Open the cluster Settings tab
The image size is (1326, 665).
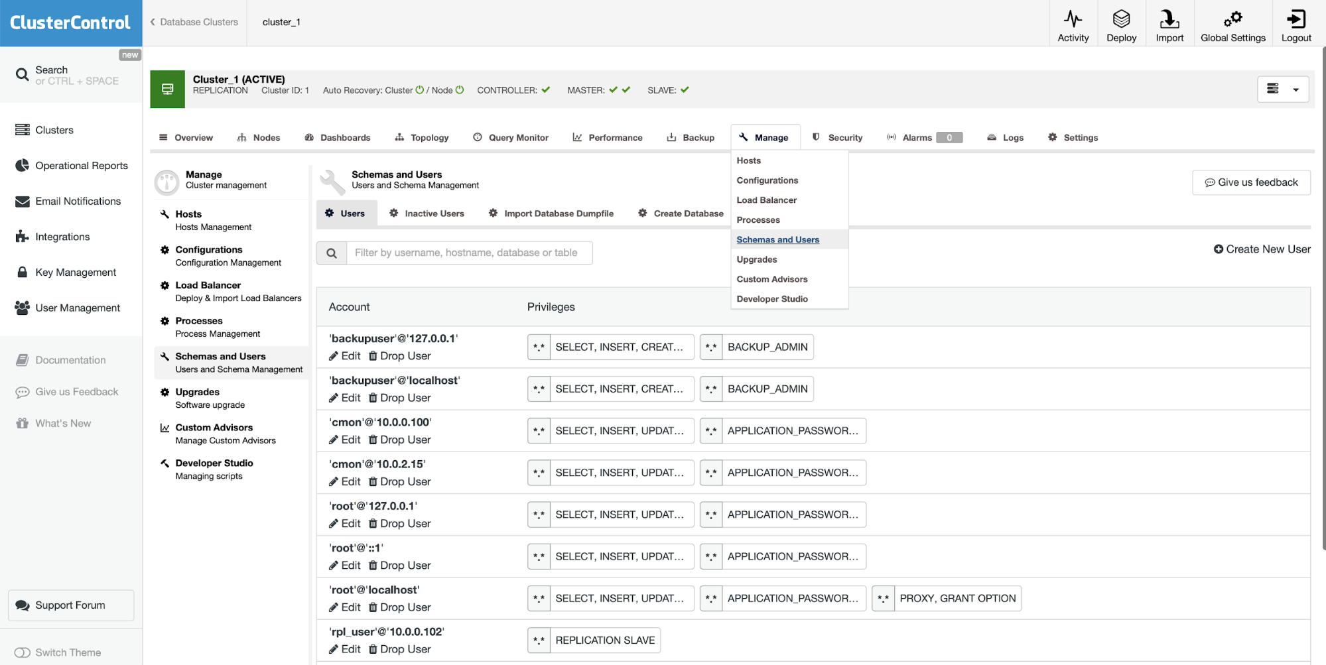click(x=1073, y=137)
